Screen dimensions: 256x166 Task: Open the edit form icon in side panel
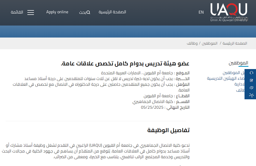(251, 80)
